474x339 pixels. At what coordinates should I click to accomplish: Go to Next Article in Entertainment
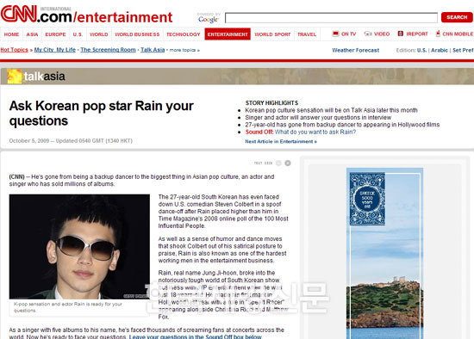(281, 141)
